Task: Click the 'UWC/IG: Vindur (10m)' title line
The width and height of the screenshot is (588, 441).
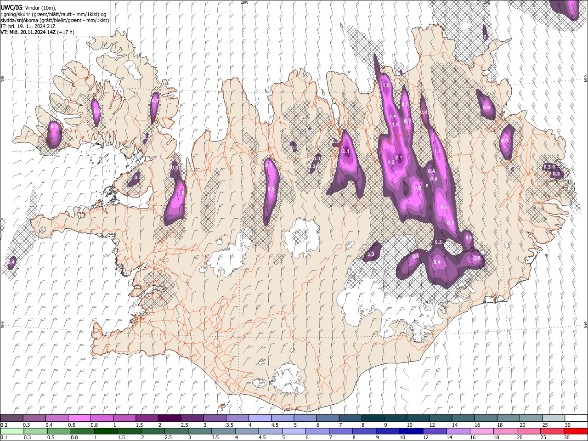Action: click(x=28, y=7)
